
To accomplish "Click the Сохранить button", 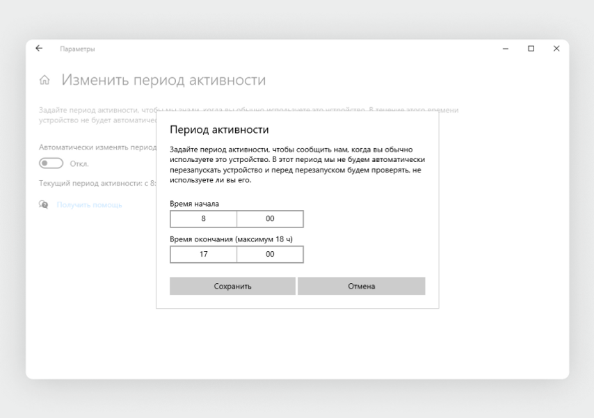I will [x=232, y=286].
